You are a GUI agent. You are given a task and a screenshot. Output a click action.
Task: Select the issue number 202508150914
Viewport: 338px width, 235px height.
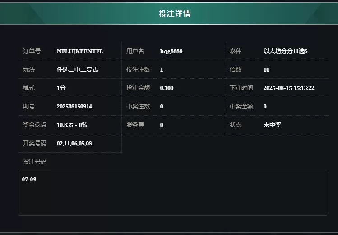(74, 107)
